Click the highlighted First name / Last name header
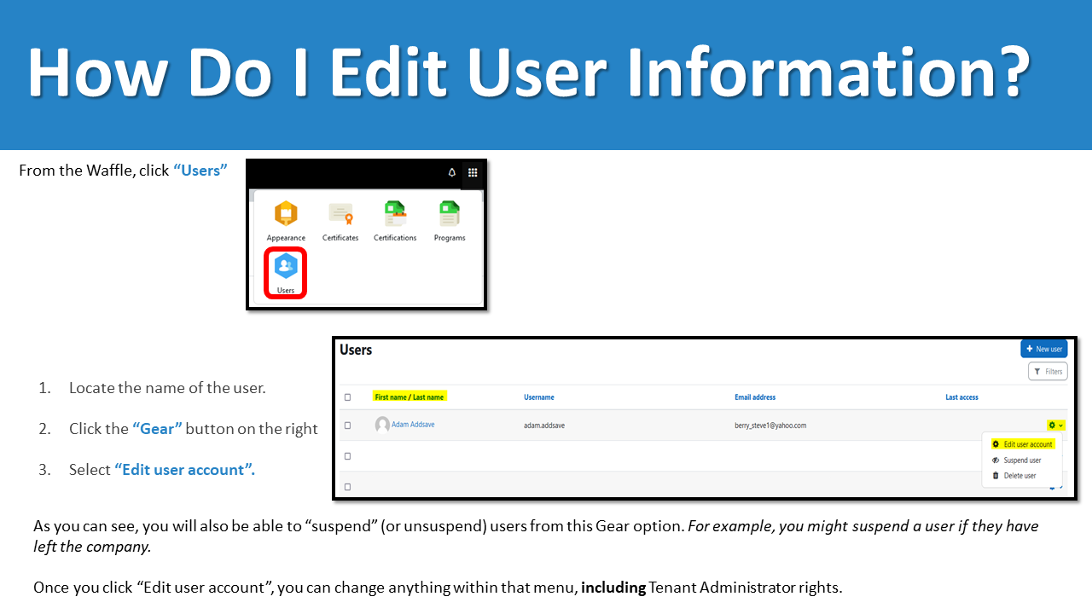This screenshot has width=1092, height=614. (x=409, y=397)
